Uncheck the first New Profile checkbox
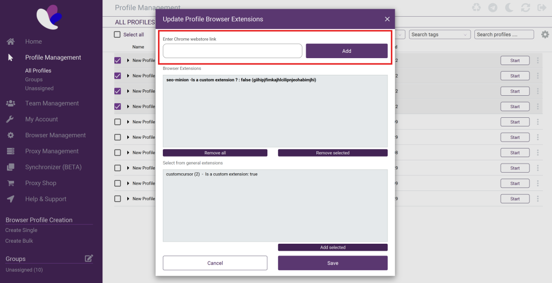 118,61
